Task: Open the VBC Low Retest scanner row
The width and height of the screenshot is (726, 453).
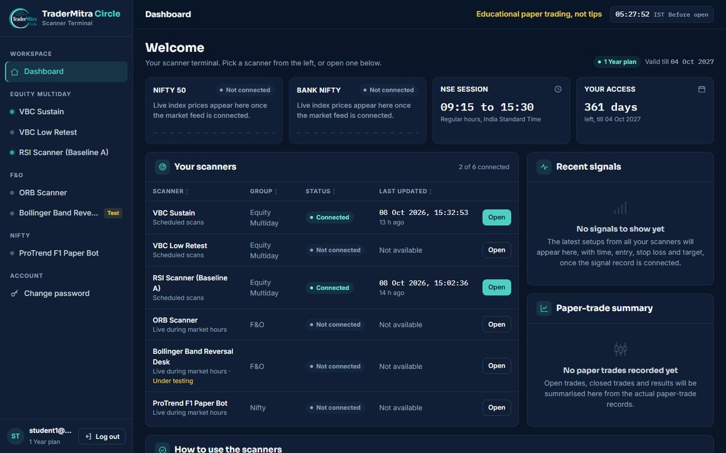Action: (x=497, y=250)
